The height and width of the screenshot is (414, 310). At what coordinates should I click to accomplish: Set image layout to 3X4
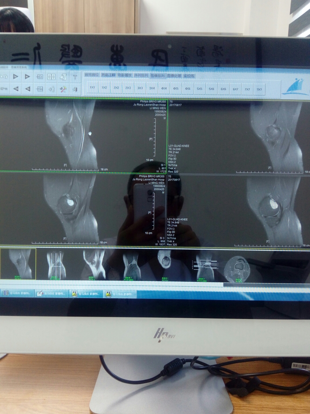152,88
